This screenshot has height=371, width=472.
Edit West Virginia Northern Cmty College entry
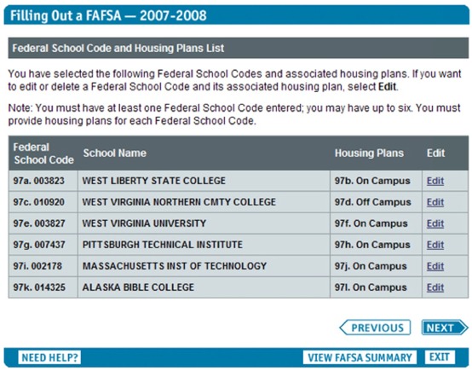pos(435,202)
